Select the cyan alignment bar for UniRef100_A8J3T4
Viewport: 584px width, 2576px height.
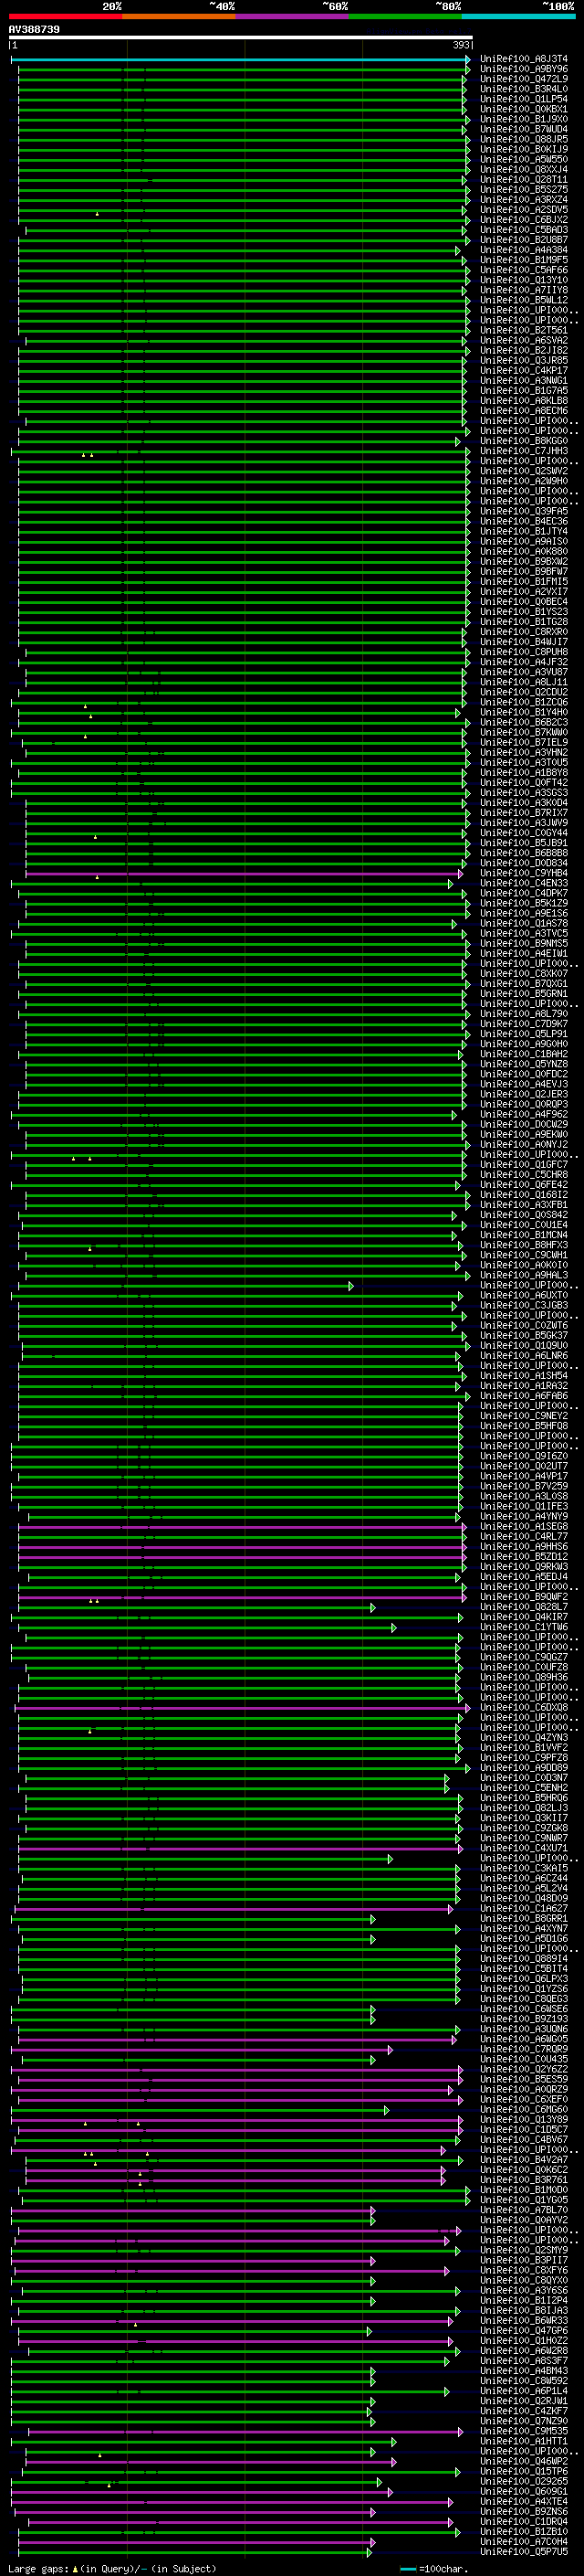point(241,59)
